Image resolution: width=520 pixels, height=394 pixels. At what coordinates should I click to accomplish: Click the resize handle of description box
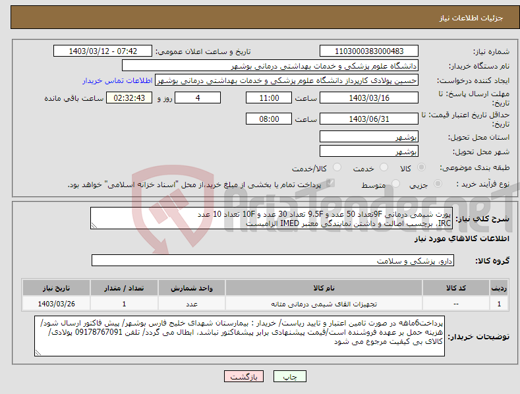[x=94, y=225]
